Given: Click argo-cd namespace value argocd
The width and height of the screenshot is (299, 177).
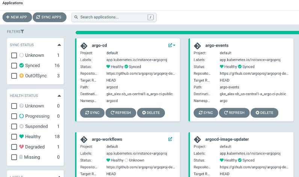Looking at the screenshot, I should click(112, 101).
